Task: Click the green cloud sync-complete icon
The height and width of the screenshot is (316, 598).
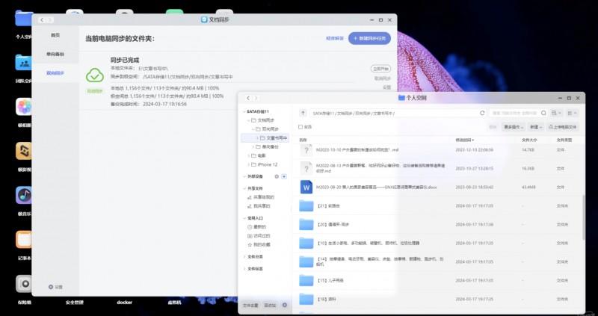Action: [x=95, y=75]
